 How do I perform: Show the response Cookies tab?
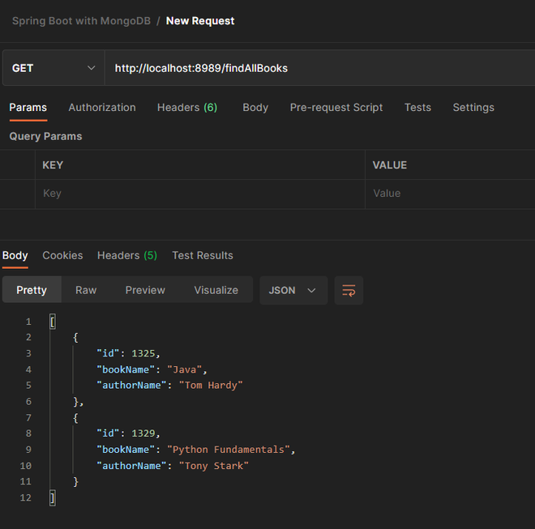tap(62, 255)
